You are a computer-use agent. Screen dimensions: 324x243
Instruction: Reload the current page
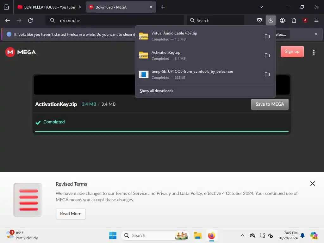[x=30, y=21]
